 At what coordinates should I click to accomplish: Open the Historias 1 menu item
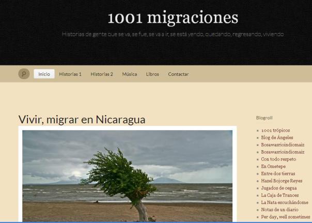[70, 74]
